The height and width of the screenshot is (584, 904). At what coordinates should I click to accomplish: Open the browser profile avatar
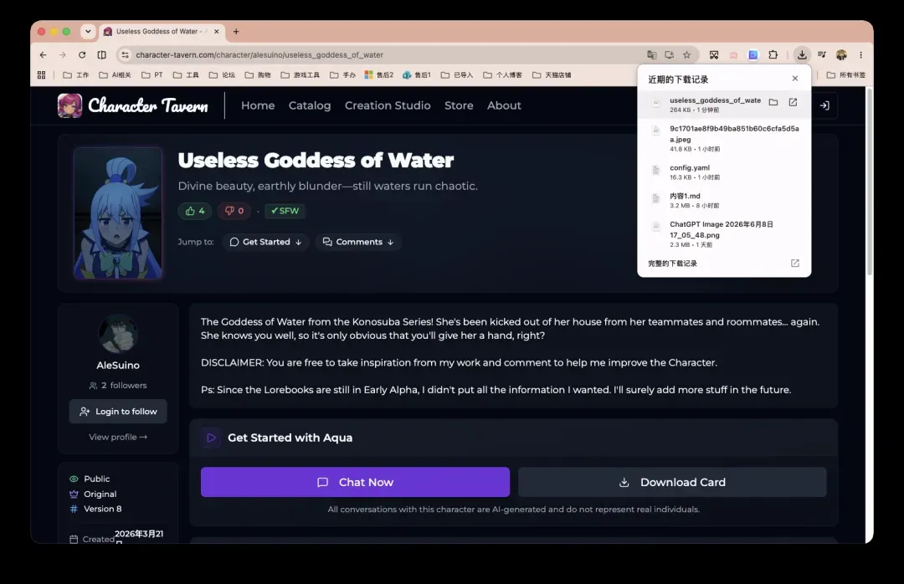tap(841, 54)
